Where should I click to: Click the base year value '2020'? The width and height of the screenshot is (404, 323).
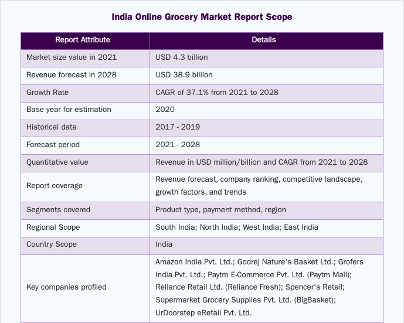[x=165, y=110]
